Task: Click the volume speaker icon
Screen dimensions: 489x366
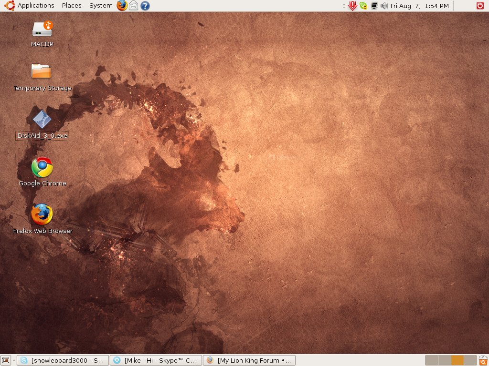Action: pos(384,6)
